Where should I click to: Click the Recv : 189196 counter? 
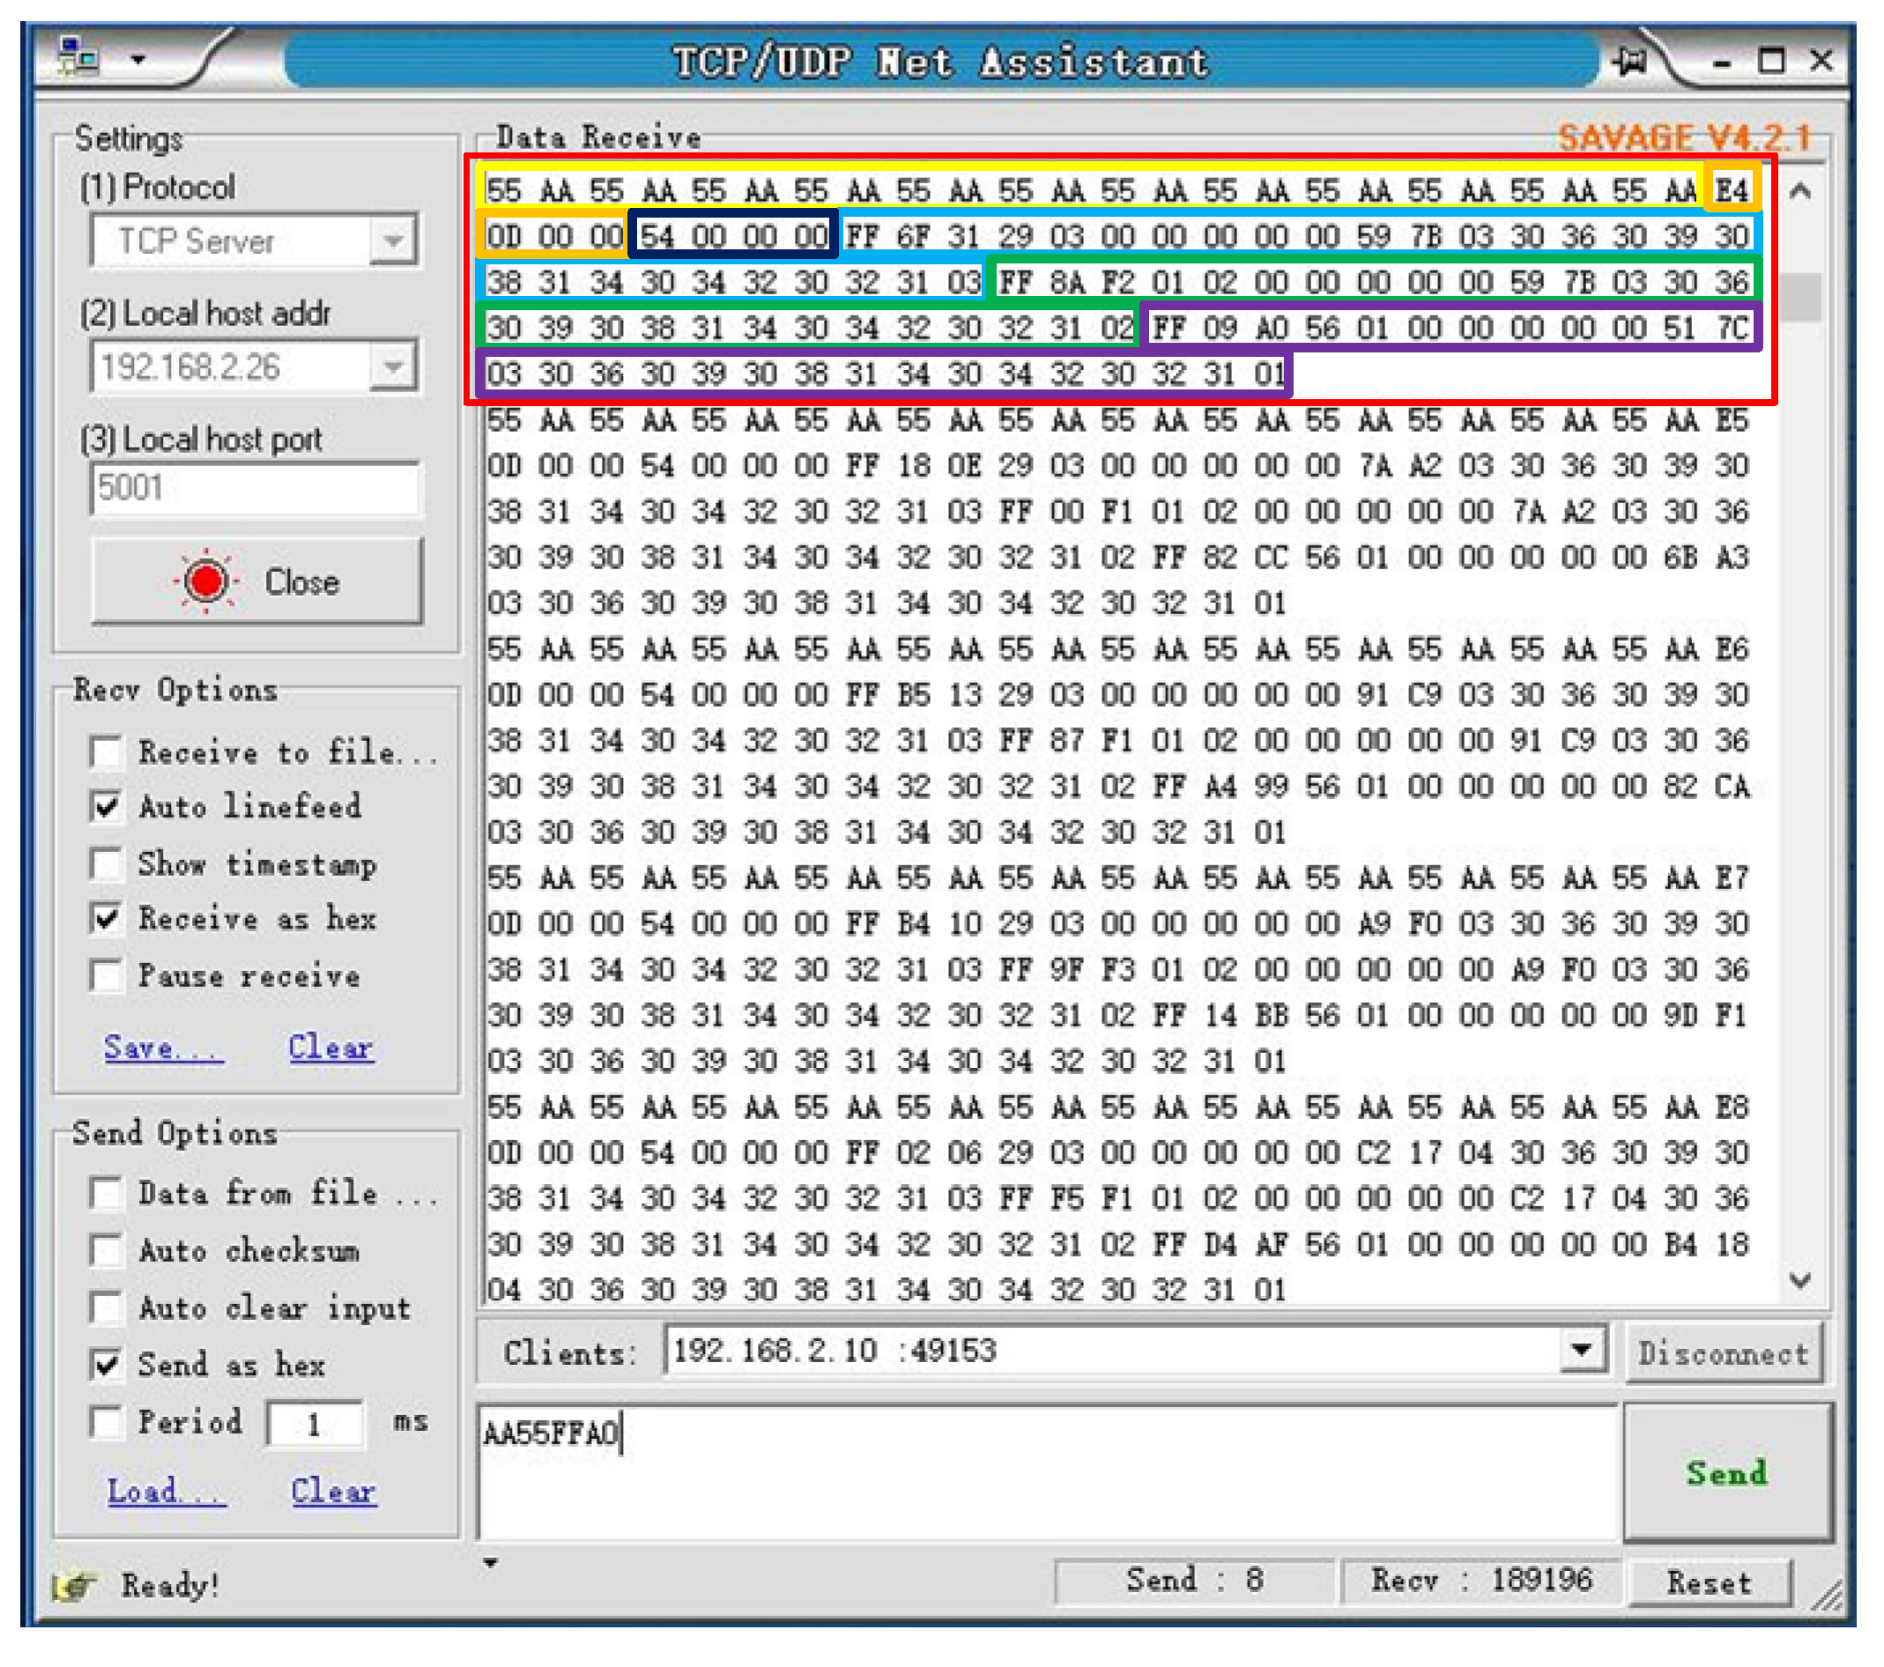coord(1481,1581)
